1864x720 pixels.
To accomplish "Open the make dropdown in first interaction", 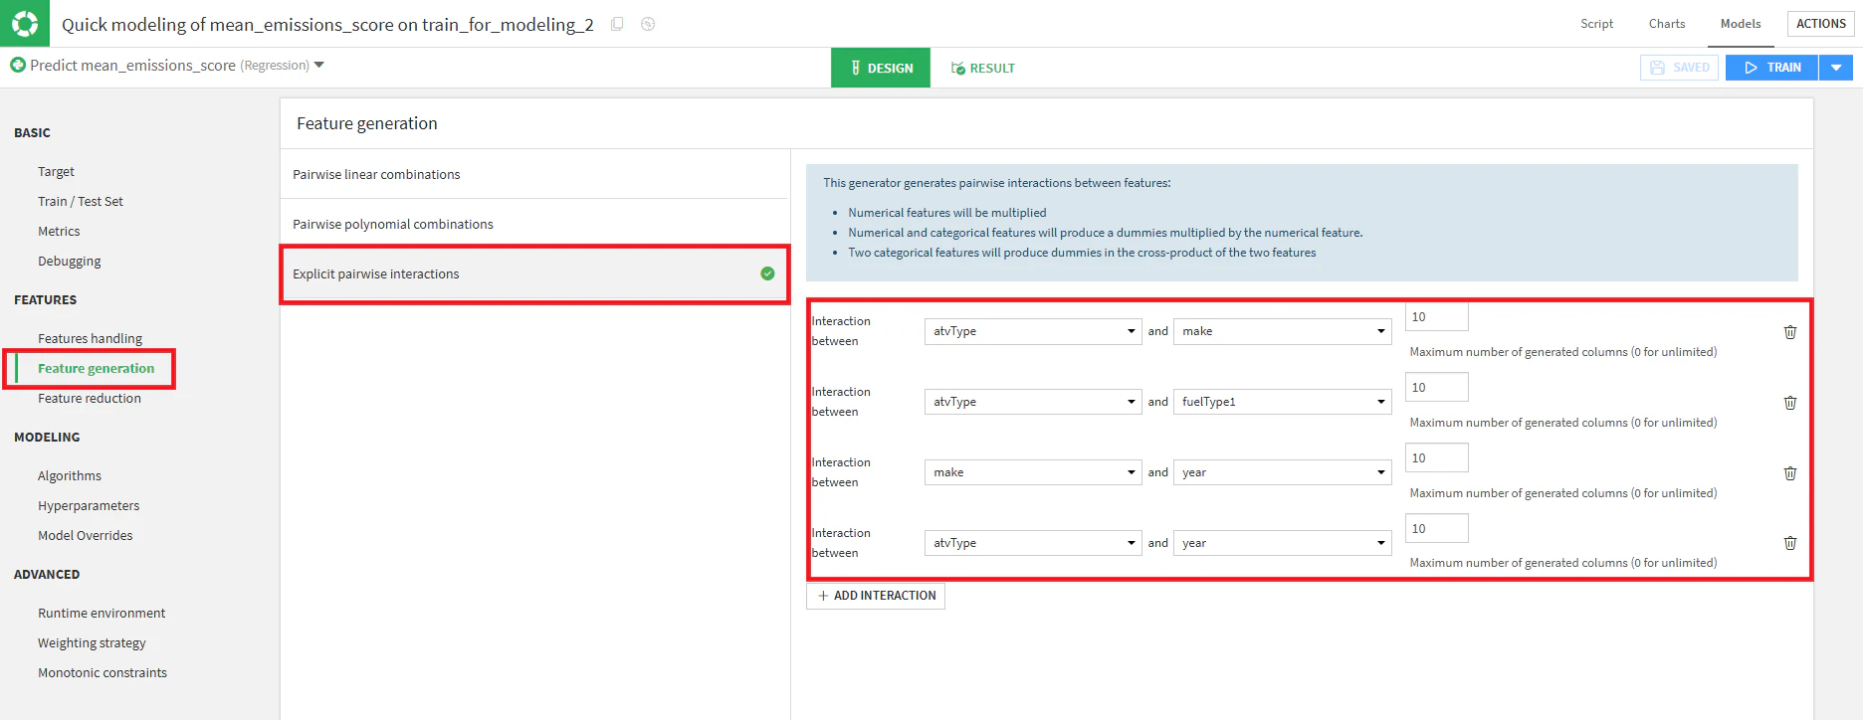I will pos(1282,331).
